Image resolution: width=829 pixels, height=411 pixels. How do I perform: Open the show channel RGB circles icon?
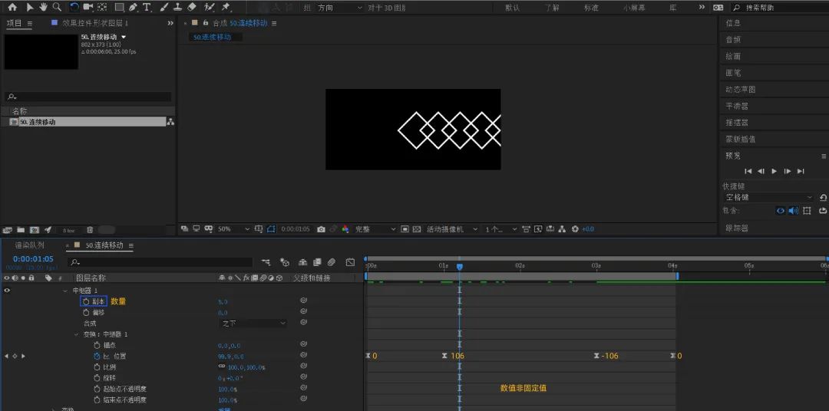pos(345,229)
